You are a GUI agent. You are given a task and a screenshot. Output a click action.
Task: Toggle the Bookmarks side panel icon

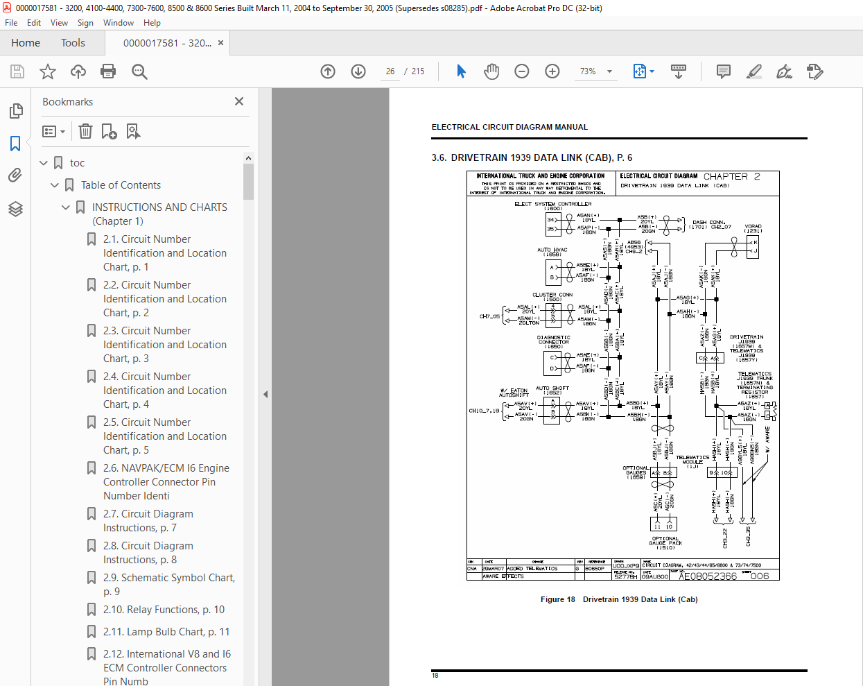[x=15, y=144]
